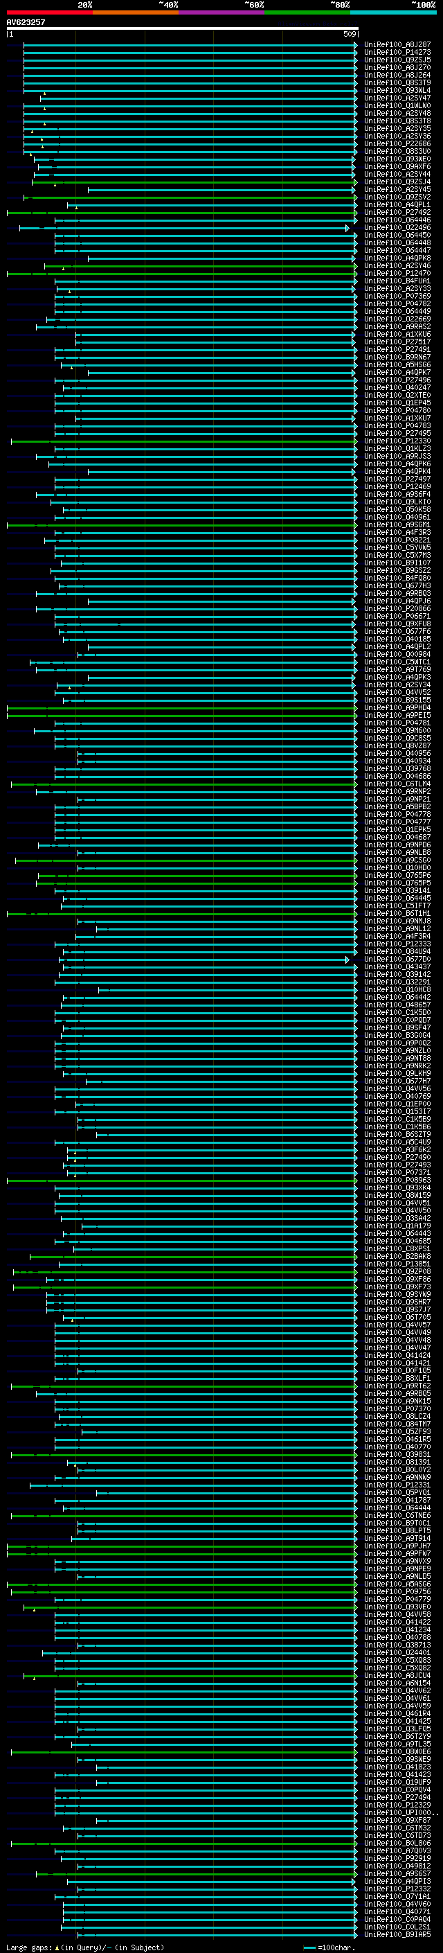Click the yellow large-gaps triangle in legend
The width and height of the screenshot is (443, 1953).
tap(57, 1947)
